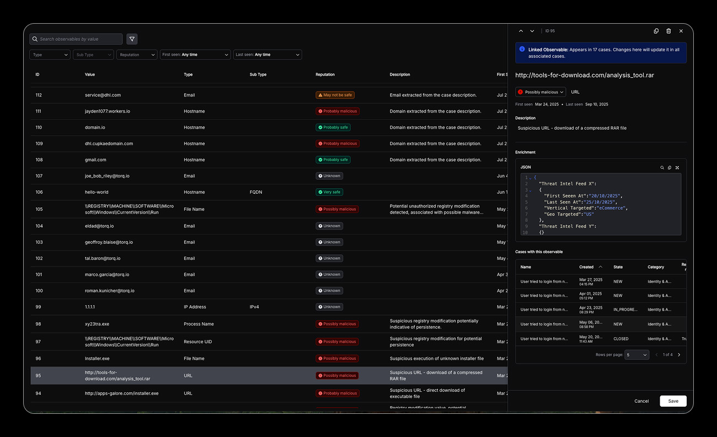Expand JSON viewer to fullscreen
This screenshot has height=437, width=717.
677,167
